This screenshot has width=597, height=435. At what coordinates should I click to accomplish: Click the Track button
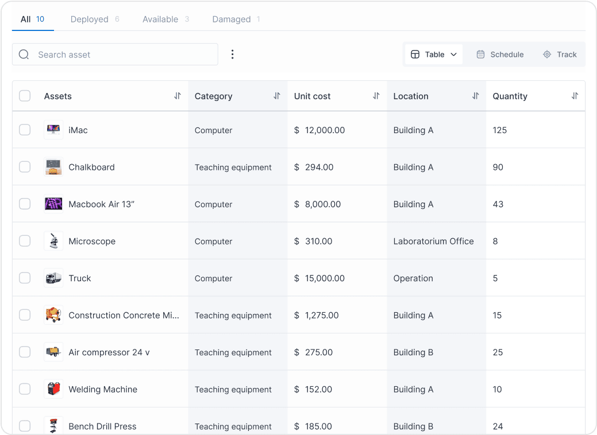(560, 54)
